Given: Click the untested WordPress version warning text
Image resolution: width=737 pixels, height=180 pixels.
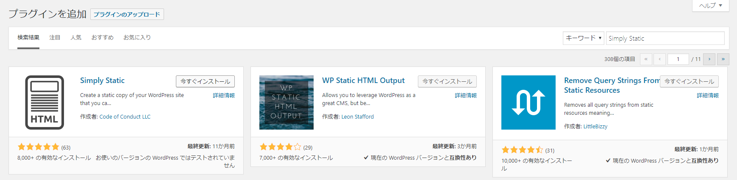Looking at the screenshot, I should 165,162.
